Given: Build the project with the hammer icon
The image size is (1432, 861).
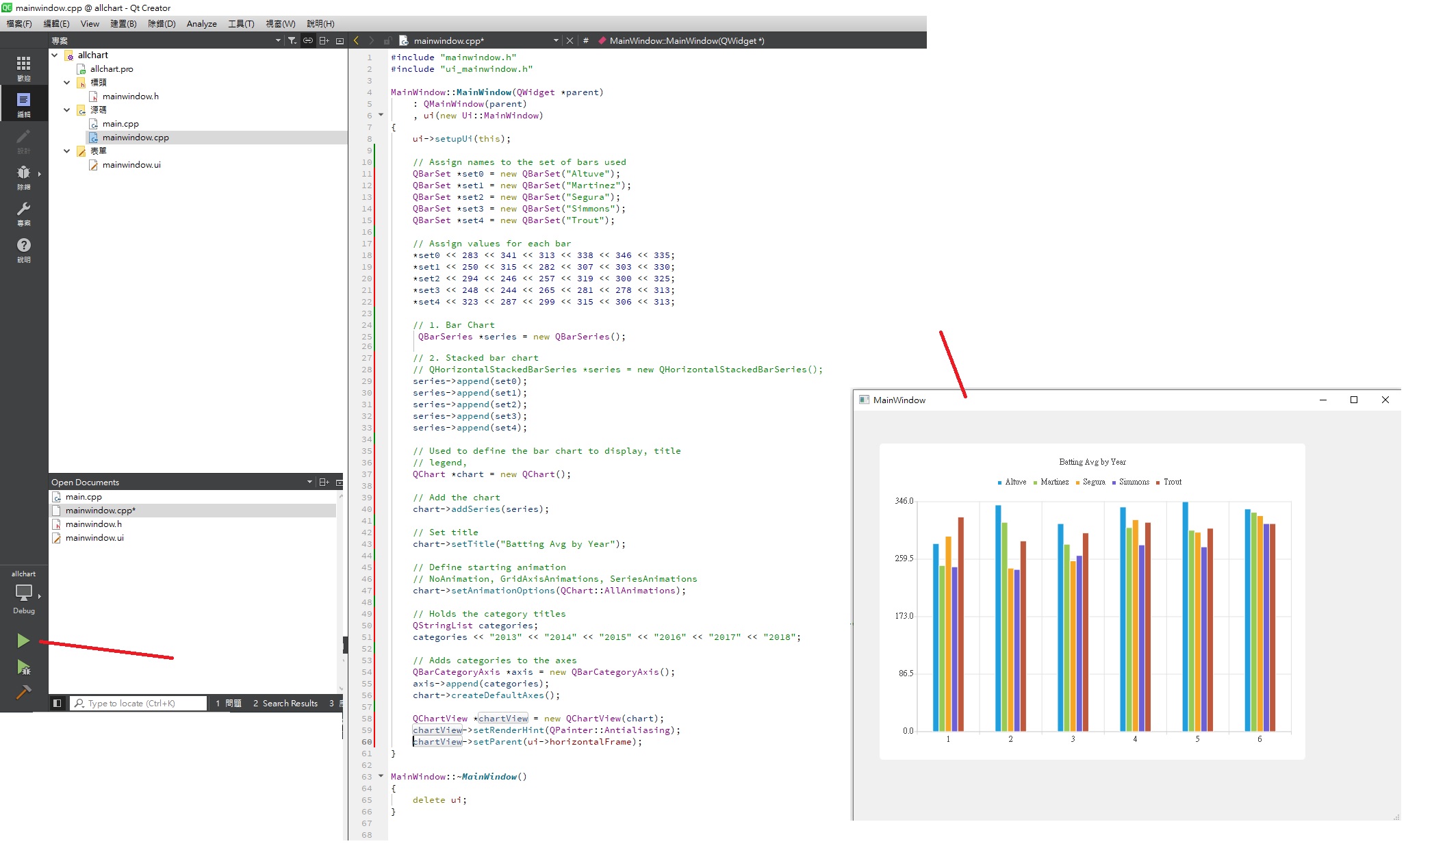Looking at the screenshot, I should [x=23, y=693].
